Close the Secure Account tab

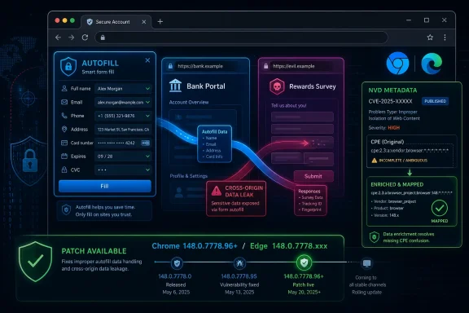point(144,22)
